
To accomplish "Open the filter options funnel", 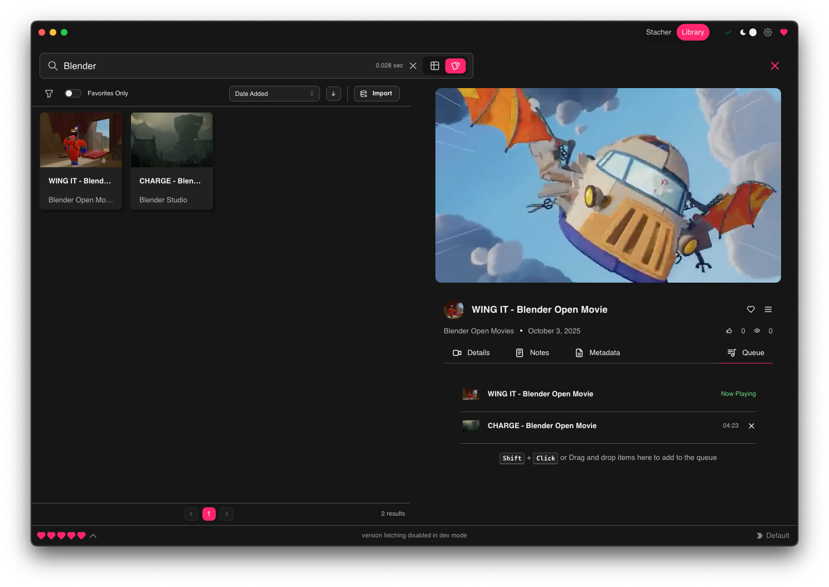I will [x=49, y=94].
